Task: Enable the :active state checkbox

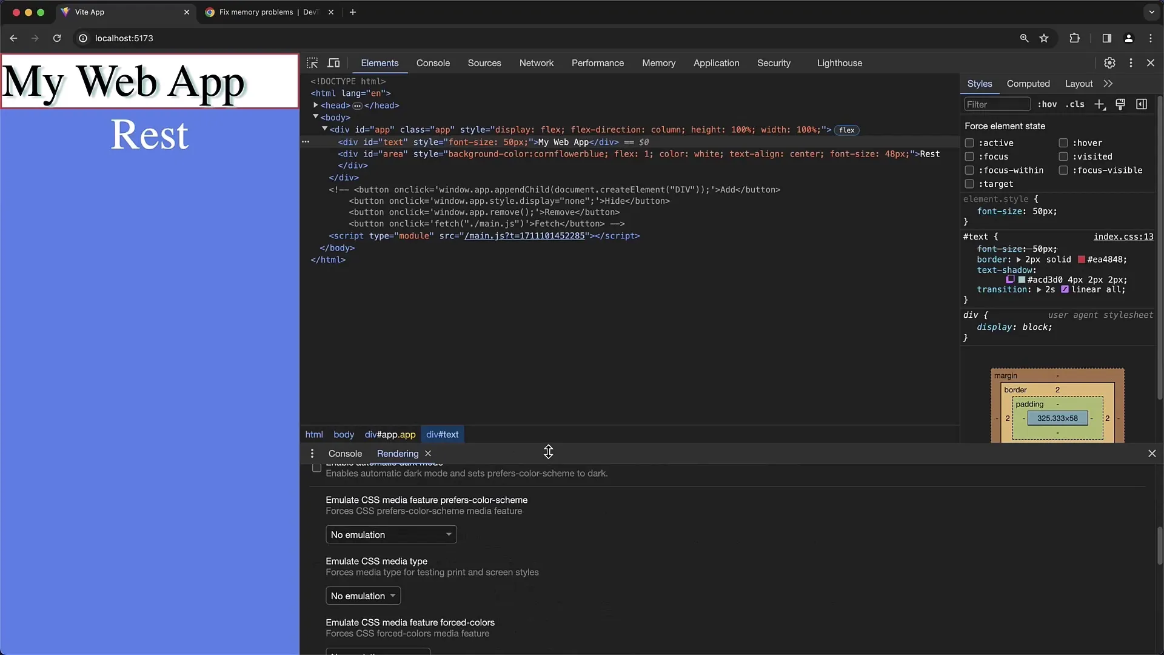Action: [x=969, y=143]
